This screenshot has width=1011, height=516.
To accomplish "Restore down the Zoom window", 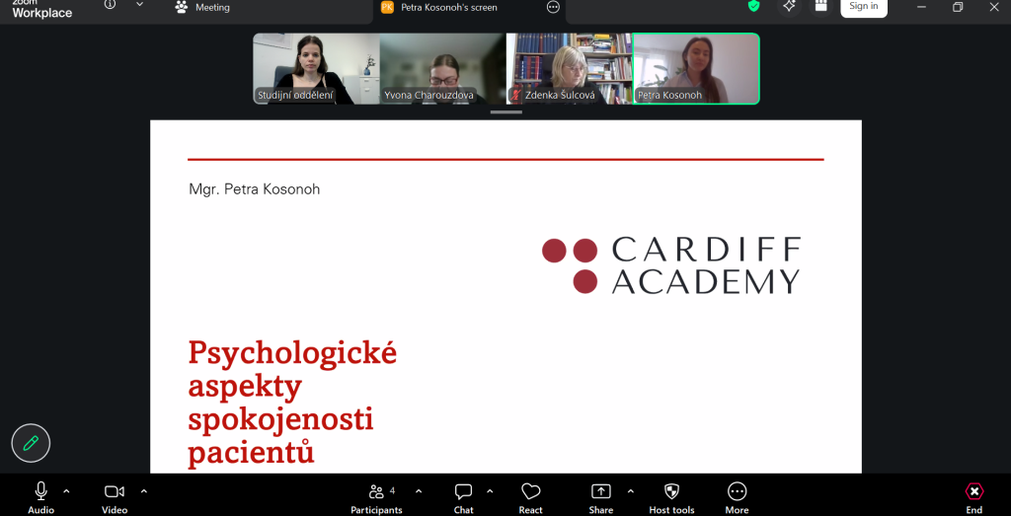I will [x=958, y=7].
